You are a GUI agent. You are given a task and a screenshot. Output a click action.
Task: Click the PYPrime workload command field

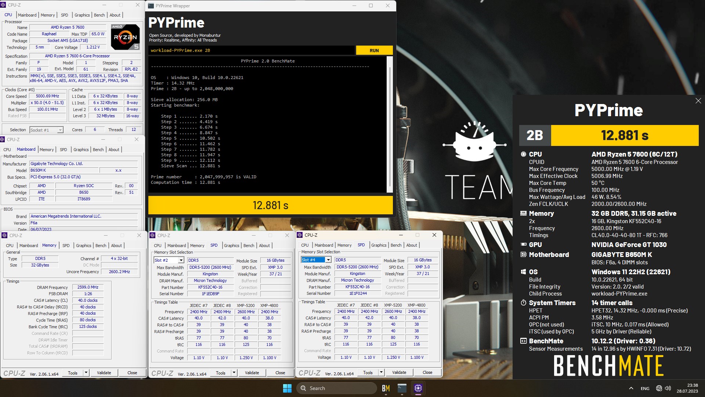pos(252,50)
